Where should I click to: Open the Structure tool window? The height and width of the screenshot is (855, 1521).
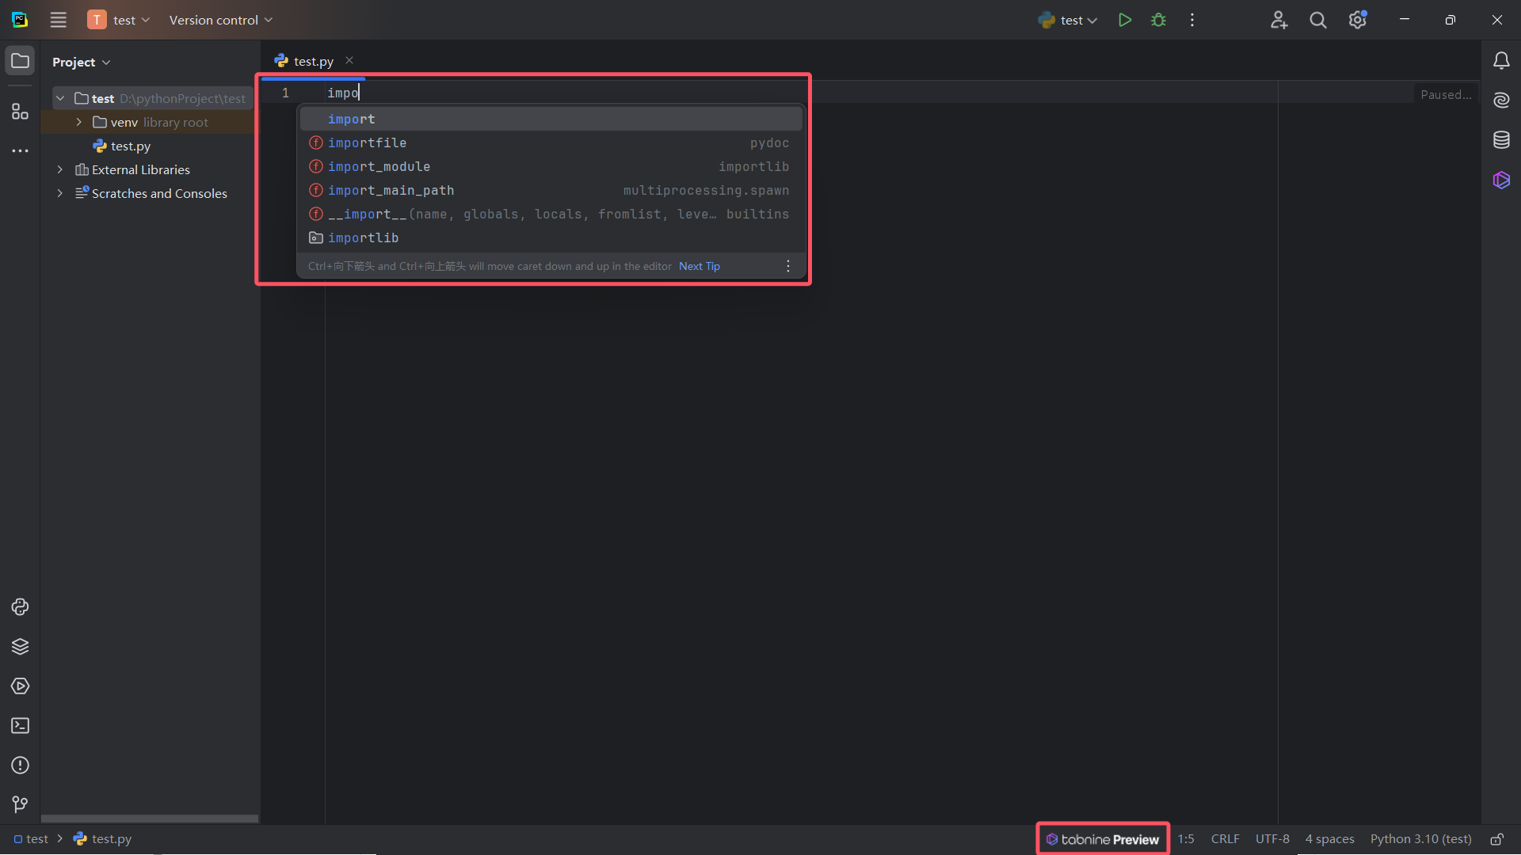20,112
